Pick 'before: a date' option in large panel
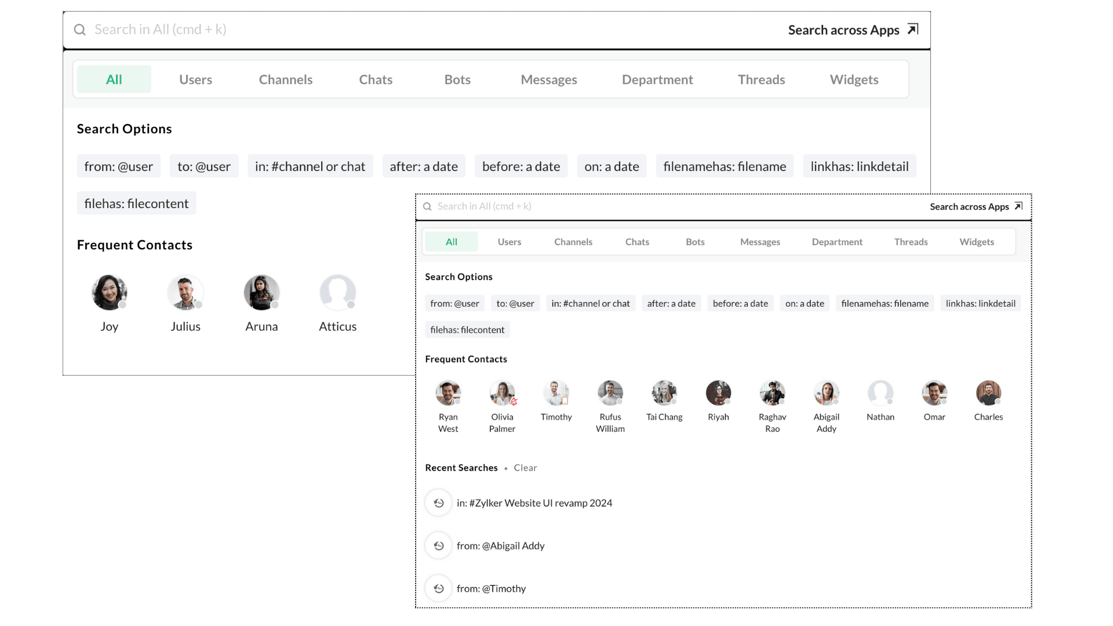Viewport: 1113px width, 626px height. pyautogui.click(x=521, y=166)
